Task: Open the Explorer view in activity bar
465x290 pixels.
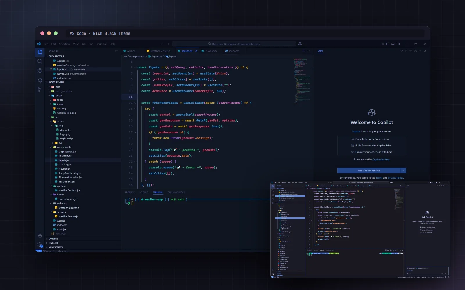Action: click(40, 52)
